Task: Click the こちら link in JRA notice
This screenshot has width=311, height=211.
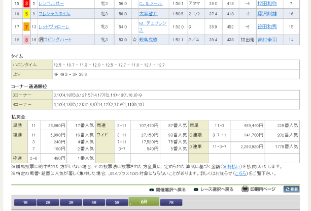Action: pyautogui.click(x=240, y=173)
